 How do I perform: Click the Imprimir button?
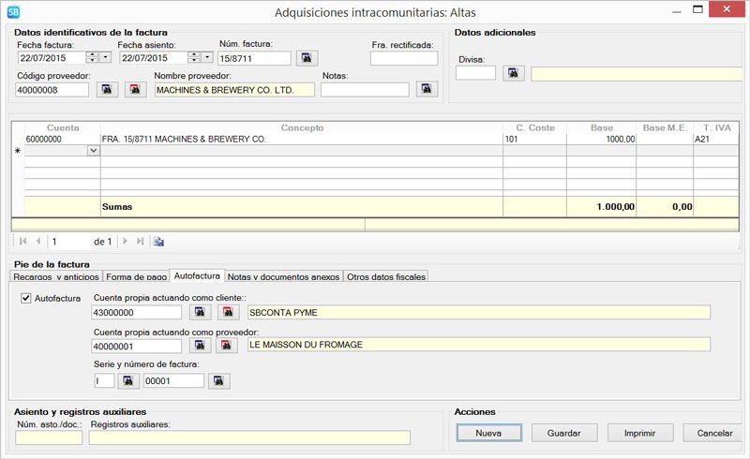pos(639,433)
